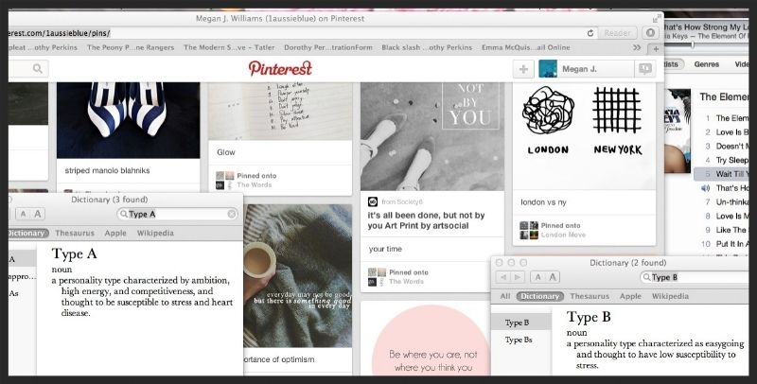Switch to the Genres tab in iTunes
757x384 pixels.
(x=706, y=64)
